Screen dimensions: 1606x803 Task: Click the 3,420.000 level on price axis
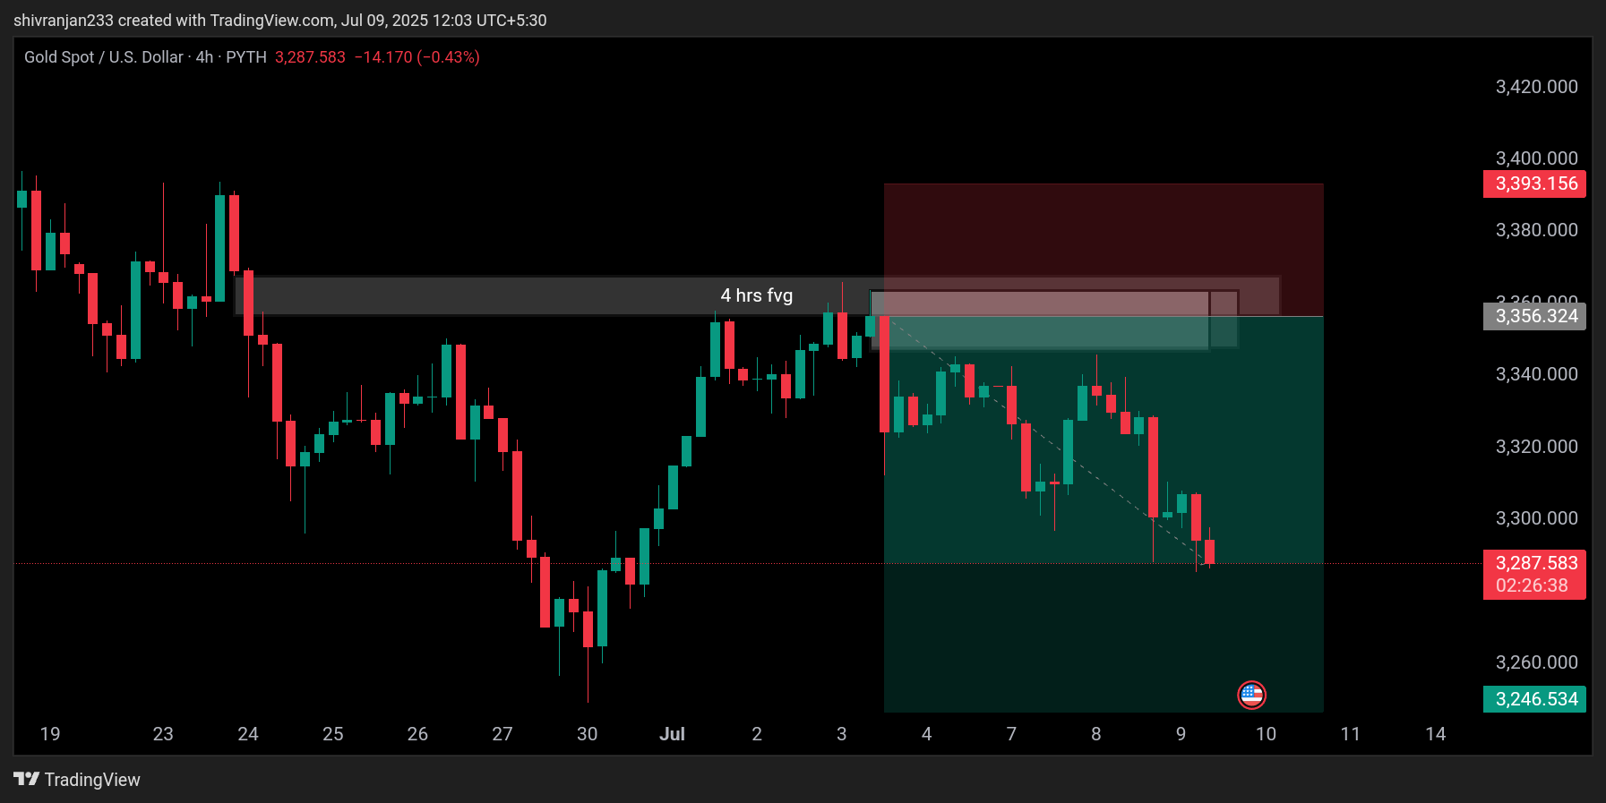click(x=1536, y=87)
